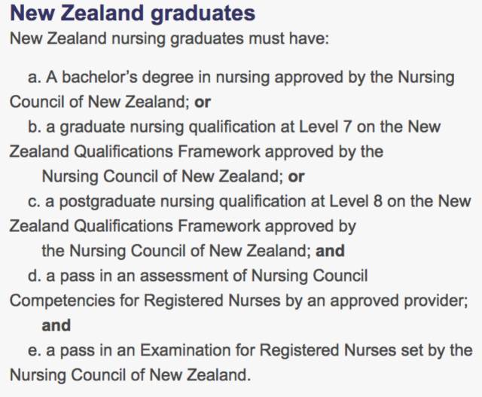Click the item letter 'a.' before 'A bachelor's degree'

(x=34, y=77)
